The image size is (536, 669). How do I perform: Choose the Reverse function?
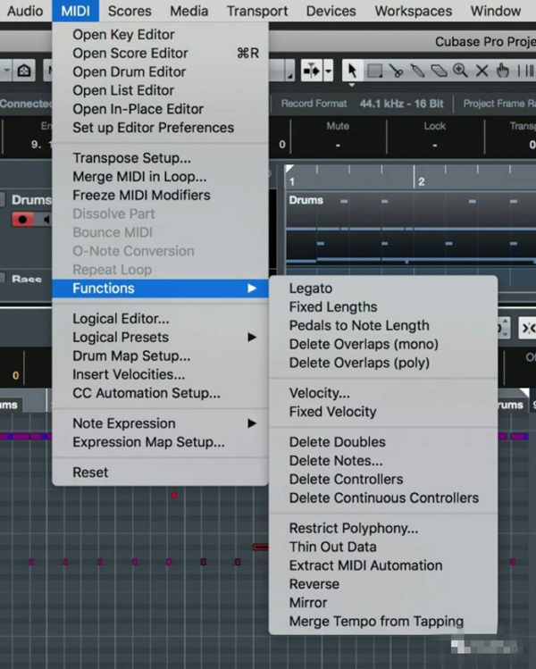(x=383, y=584)
